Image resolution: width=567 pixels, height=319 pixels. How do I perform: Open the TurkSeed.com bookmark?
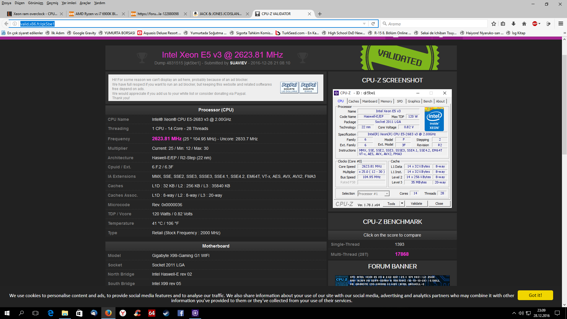tap(297, 33)
